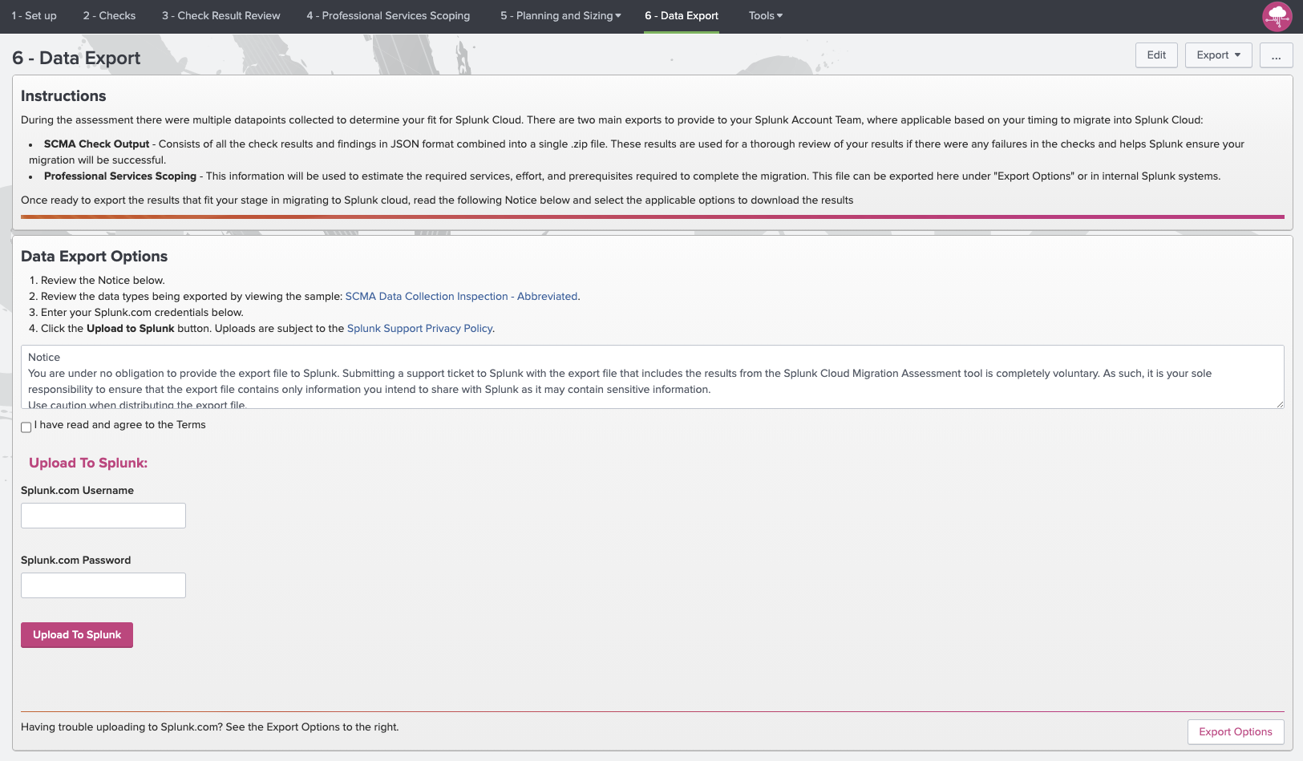
Task: Open the '...' more options menu
Action: pos(1276,55)
